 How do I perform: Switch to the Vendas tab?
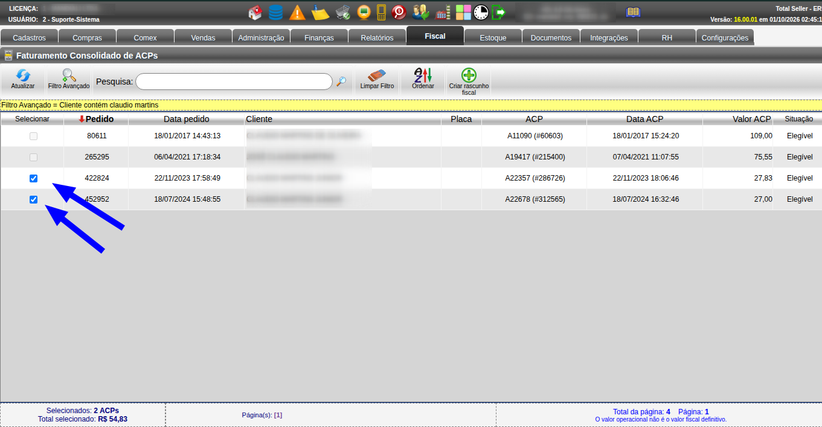pos(203,37)
